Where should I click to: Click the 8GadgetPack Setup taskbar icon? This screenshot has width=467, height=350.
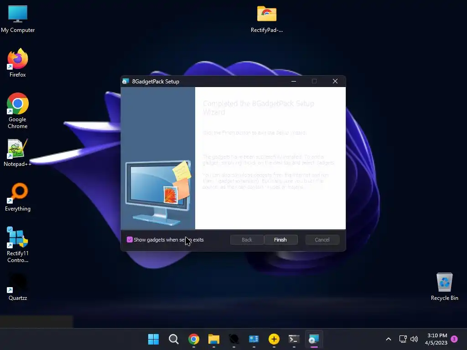click(314, 339)
